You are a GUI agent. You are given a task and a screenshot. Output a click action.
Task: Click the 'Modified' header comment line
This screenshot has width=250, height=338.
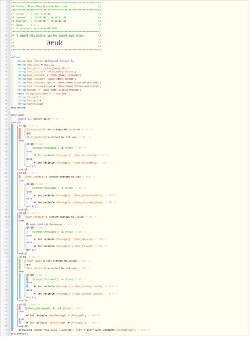[56, 21]
